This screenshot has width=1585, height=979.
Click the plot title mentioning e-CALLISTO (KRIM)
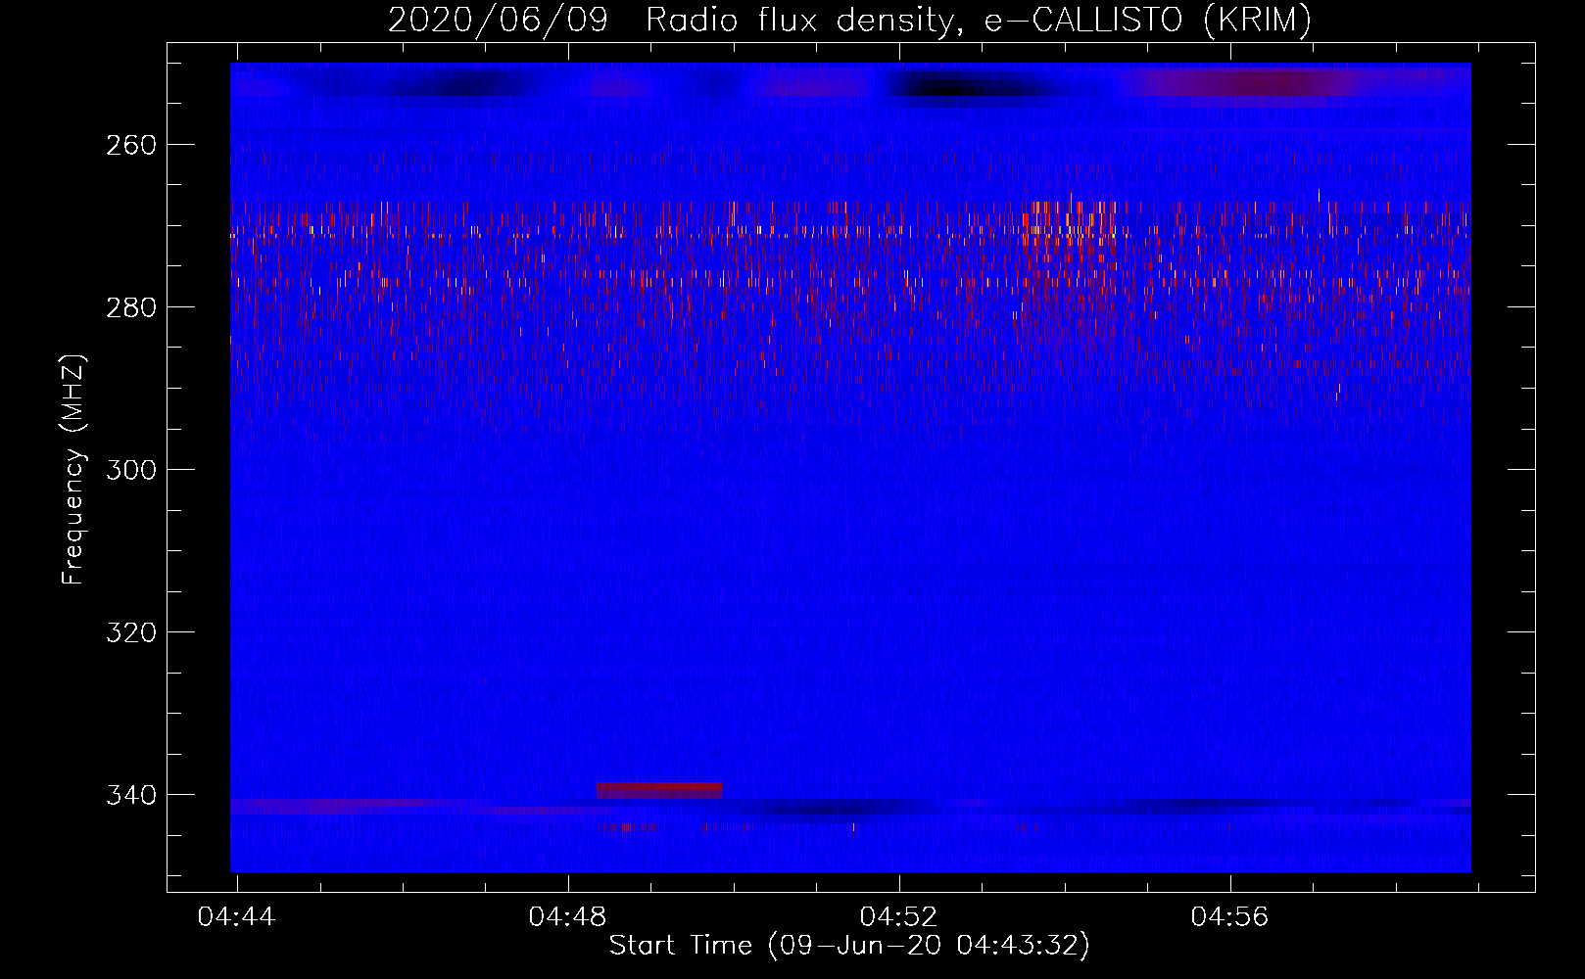pos(849,20)
